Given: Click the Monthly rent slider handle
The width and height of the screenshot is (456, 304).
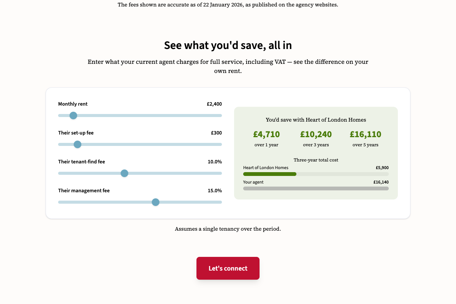Looking at the screenshot, I should point(73,116).
